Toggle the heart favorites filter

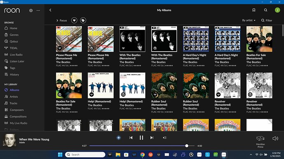pyautogui.click(x=74, y=20)
